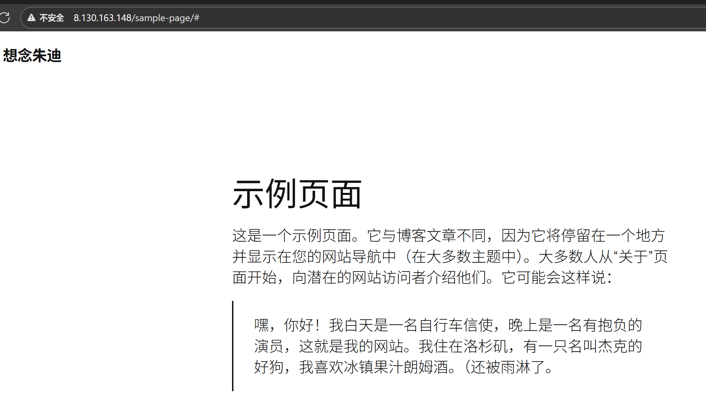Click the dark browser title strip at top

click(341, 2)
